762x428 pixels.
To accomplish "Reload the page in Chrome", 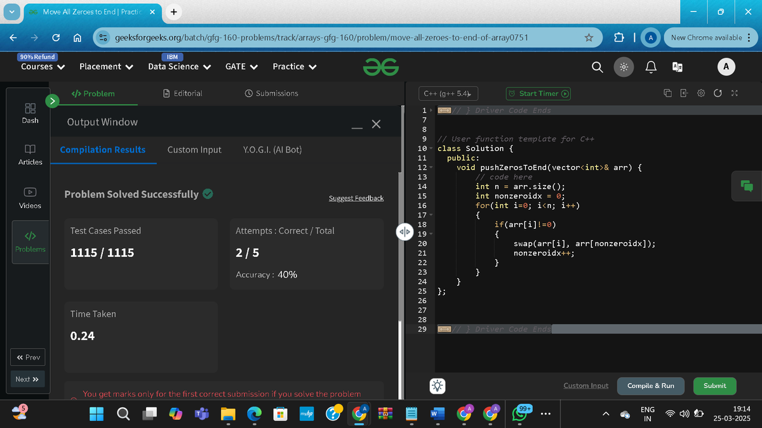I will pos(56,38).
